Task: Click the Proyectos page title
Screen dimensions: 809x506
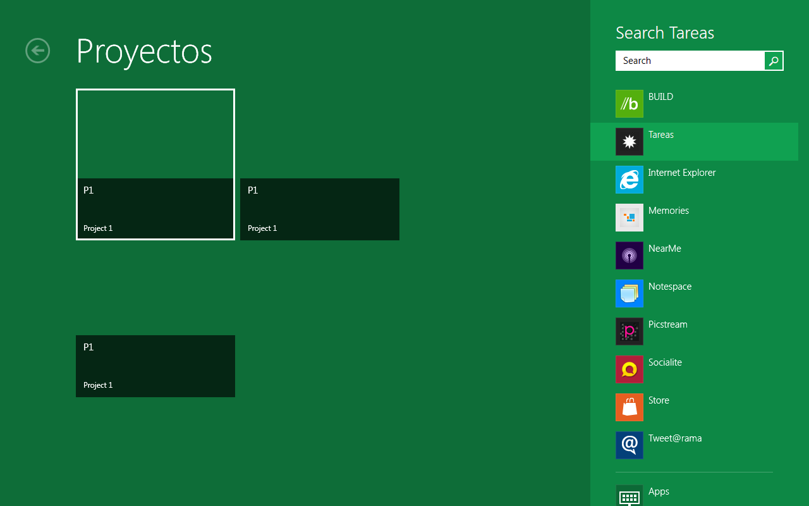Action: [x=144, y=51]
